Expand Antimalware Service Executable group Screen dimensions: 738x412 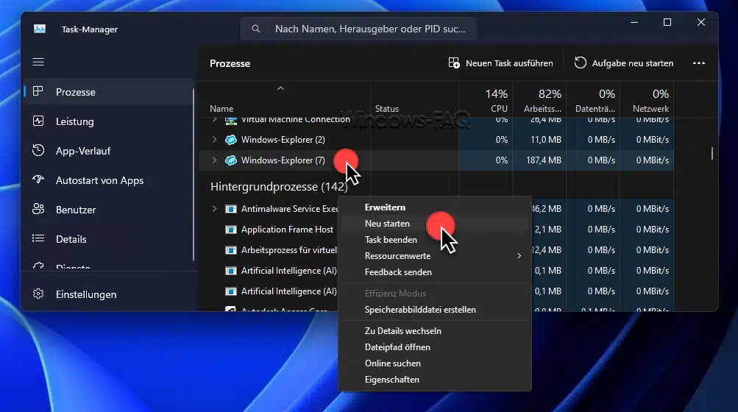215,209
